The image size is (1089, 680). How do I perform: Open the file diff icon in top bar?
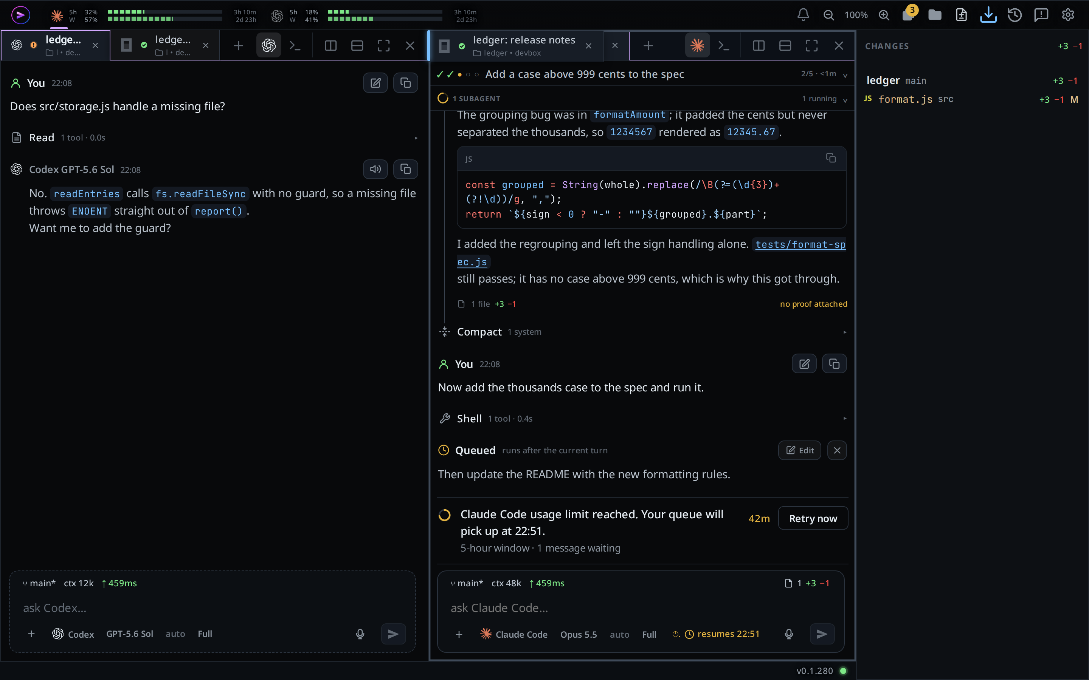click(961, 15)
